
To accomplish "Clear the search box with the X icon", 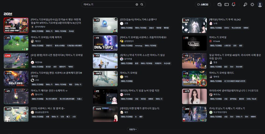I will [x=137, y=5].
